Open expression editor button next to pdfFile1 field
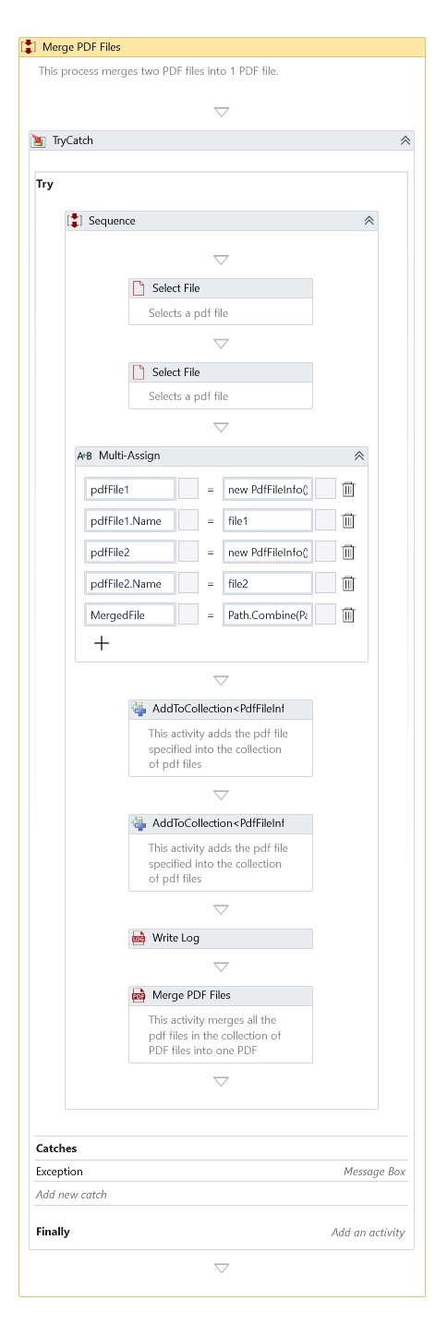Viewport: 435px width, 1325px height. (188, 490)
